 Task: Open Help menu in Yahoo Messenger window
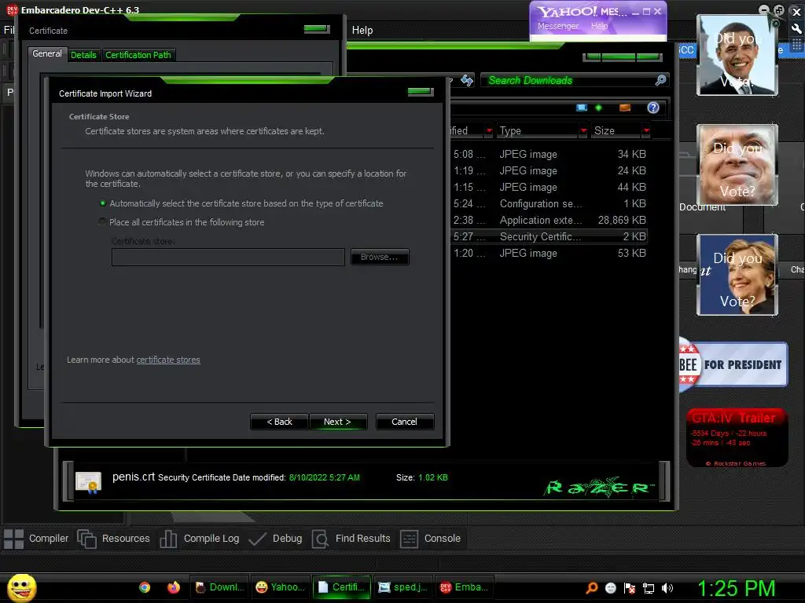click(599, 26)
